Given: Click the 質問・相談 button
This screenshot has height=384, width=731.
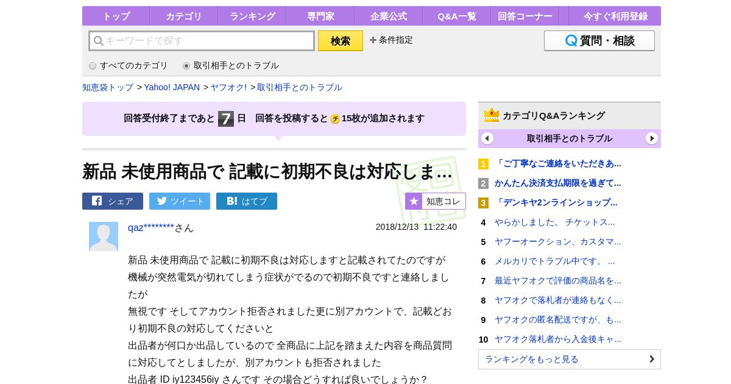Looking at the screenshot, I should (599, 41).
